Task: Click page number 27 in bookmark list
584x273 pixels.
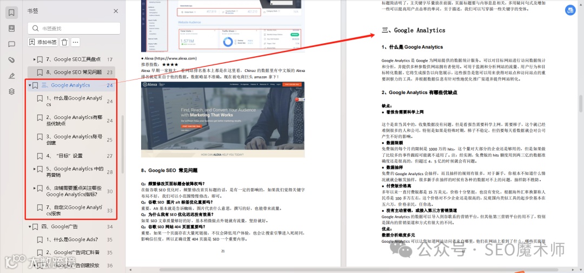Action: tap(109, 156)
